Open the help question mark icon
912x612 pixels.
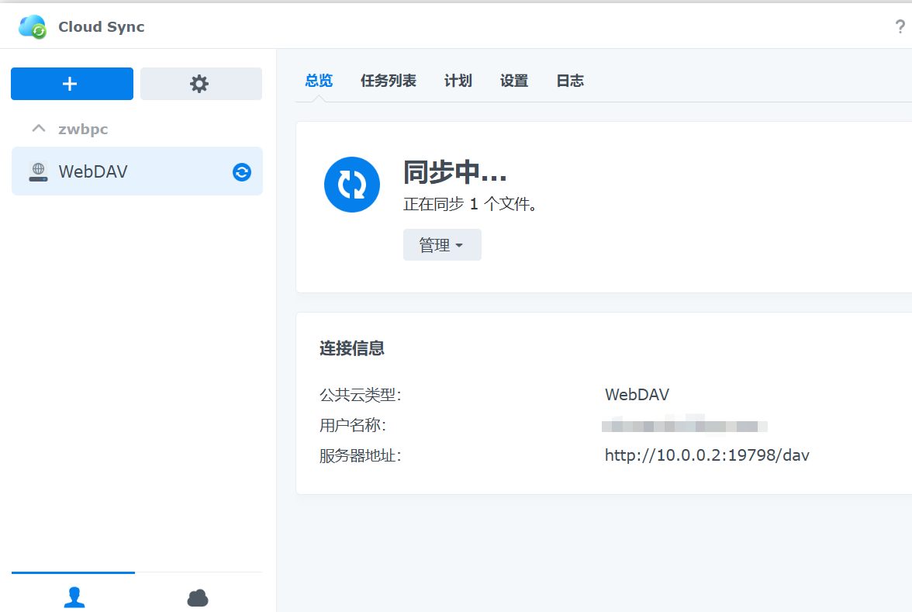tap(900, 26)
